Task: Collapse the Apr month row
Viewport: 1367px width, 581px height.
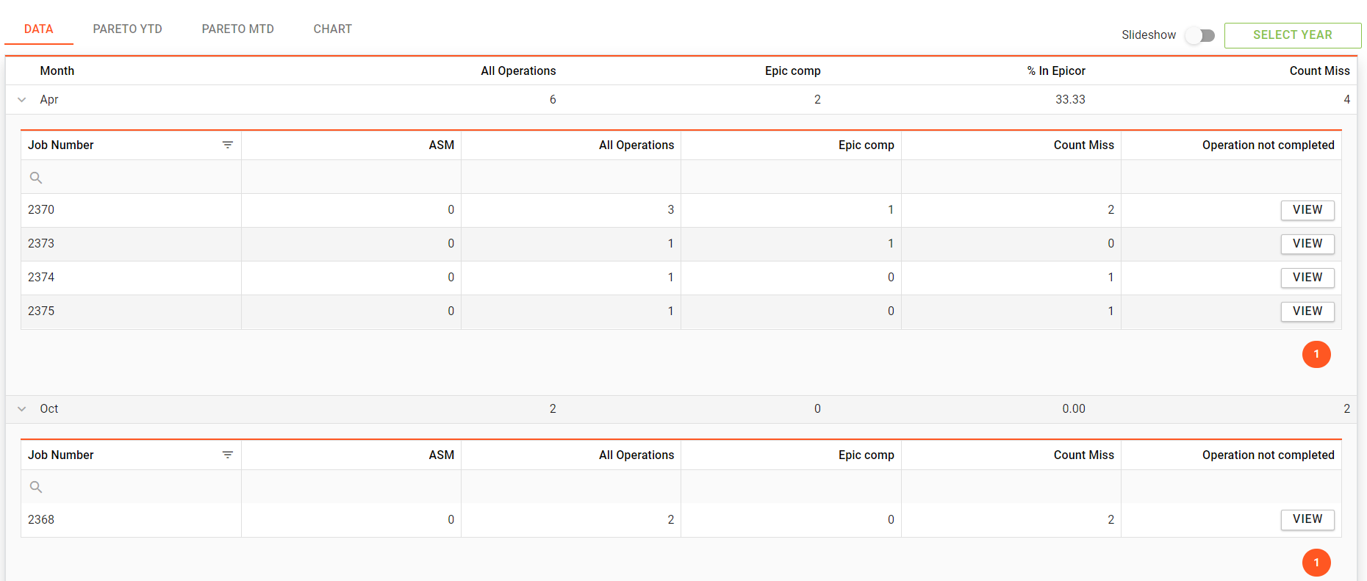Action: coord(22,100)
